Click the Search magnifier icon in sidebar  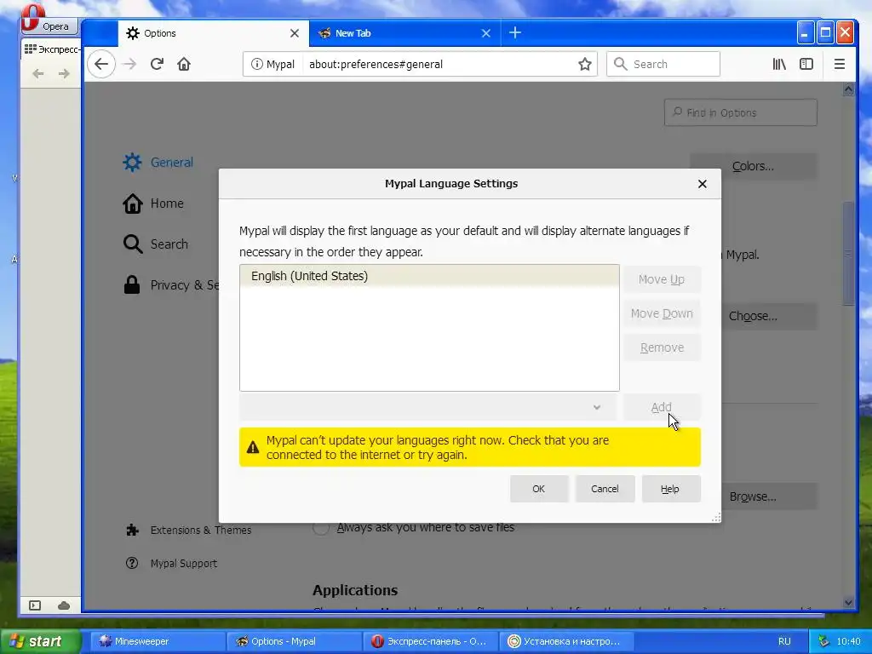132,244
